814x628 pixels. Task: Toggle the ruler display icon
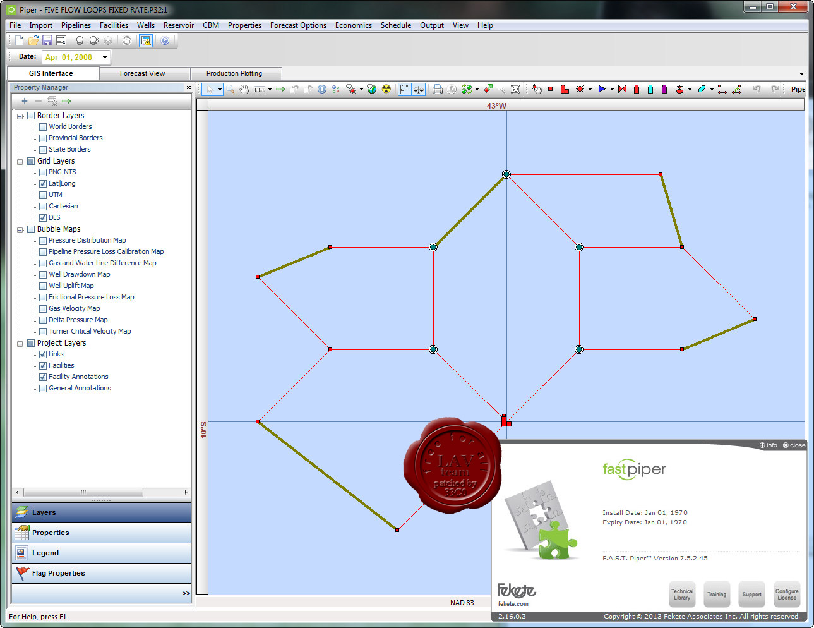point(405,89)
